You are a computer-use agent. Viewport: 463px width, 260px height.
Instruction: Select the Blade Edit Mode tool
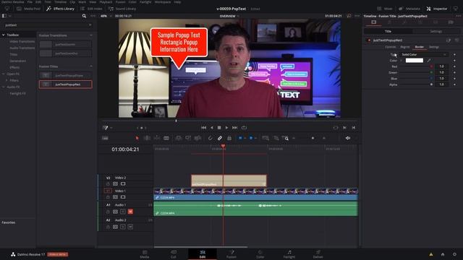(x=166, y=138)
